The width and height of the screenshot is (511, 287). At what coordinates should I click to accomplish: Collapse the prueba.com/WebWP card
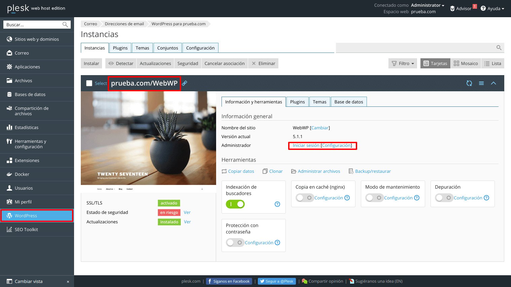click(x=493, y=83)
